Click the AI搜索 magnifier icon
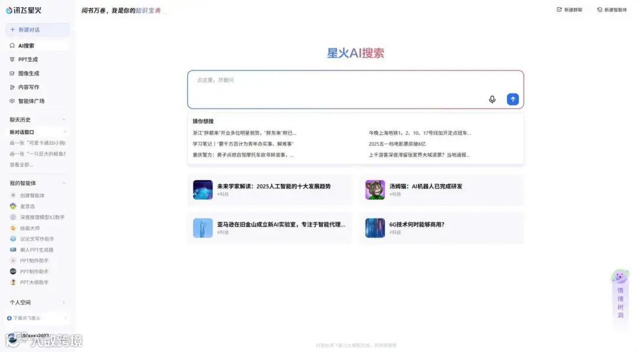Viewport: 636px width, 352px height. [x=12, y=45]
